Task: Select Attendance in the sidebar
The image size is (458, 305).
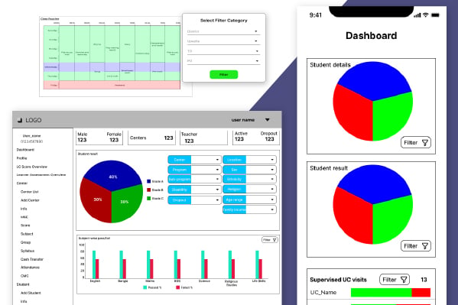Action: point(30,268)
